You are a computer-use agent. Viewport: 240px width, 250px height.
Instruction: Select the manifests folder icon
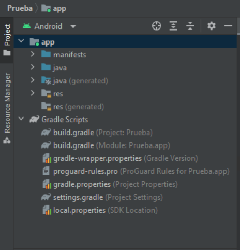[x=46, y=54]
